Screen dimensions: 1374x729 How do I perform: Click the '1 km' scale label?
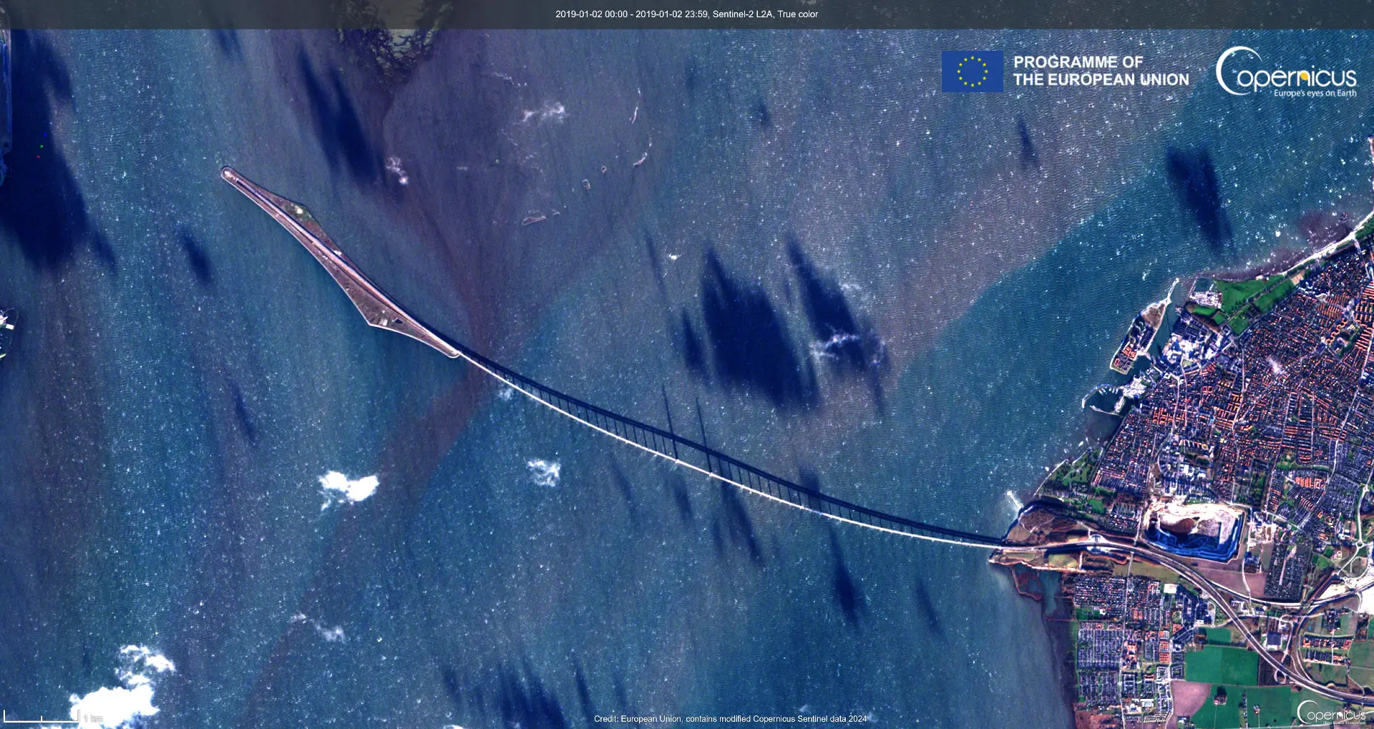[93, 718]
